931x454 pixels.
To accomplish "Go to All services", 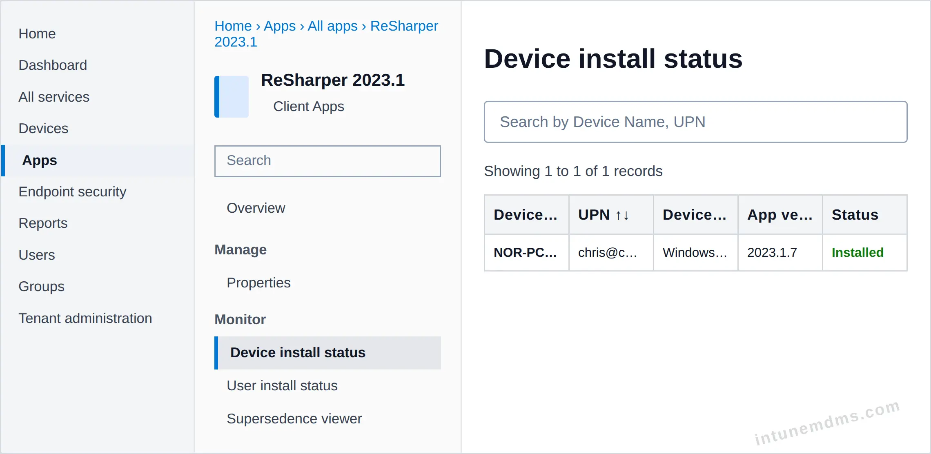I will click(x=54, y=97).
